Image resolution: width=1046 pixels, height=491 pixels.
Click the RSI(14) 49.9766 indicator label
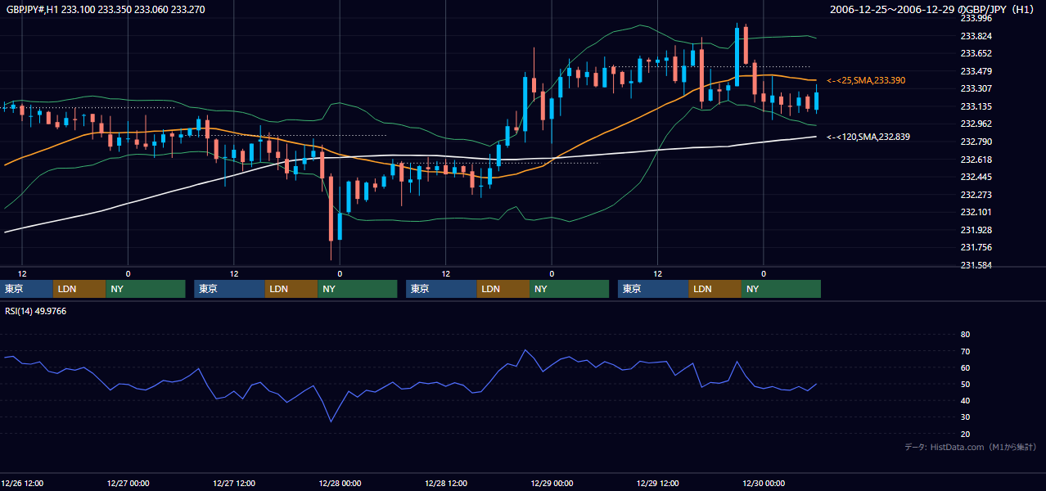pos(36,311)
